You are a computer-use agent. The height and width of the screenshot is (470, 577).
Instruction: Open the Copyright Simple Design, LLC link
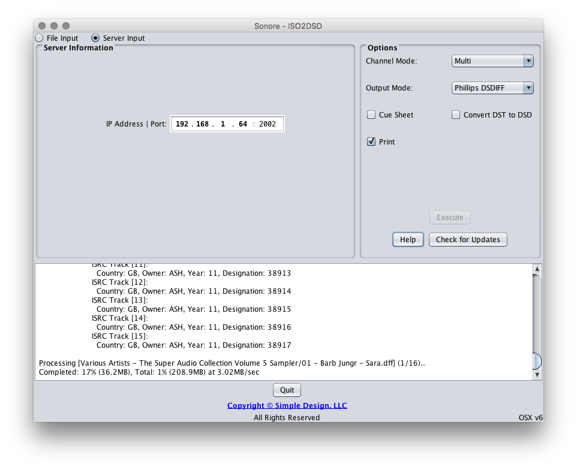tap(287, 405)
